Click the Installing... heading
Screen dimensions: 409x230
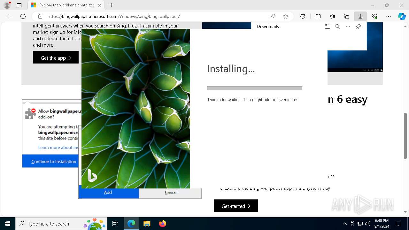pos(231,69)
